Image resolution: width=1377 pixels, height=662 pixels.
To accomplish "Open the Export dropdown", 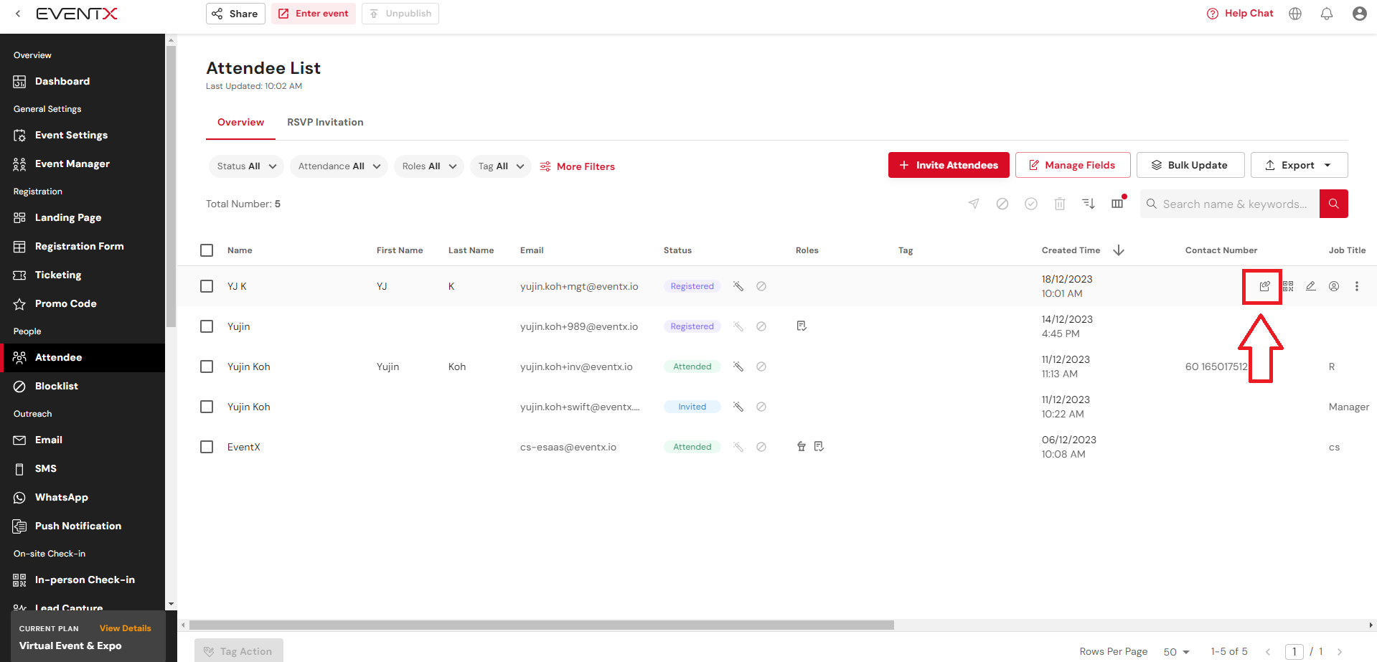I will click(1299, 165).
